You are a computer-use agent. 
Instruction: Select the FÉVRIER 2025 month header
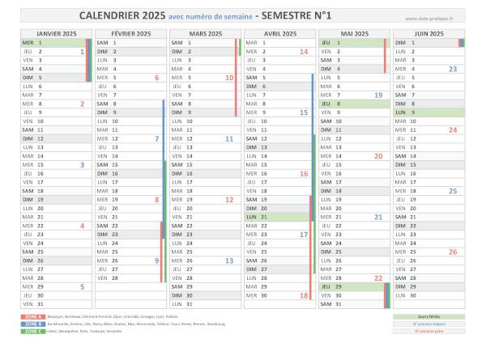click(x=130, y=34)
